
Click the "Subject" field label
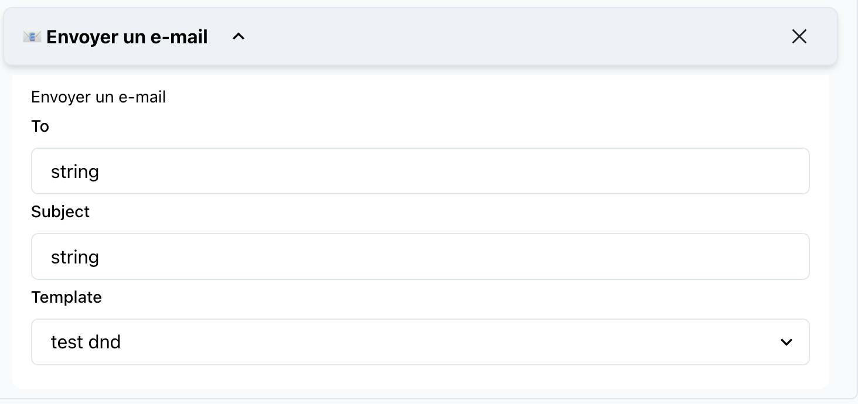coord(60,211)
